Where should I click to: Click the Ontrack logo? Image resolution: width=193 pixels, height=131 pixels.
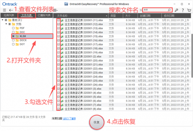click(10, 4)
